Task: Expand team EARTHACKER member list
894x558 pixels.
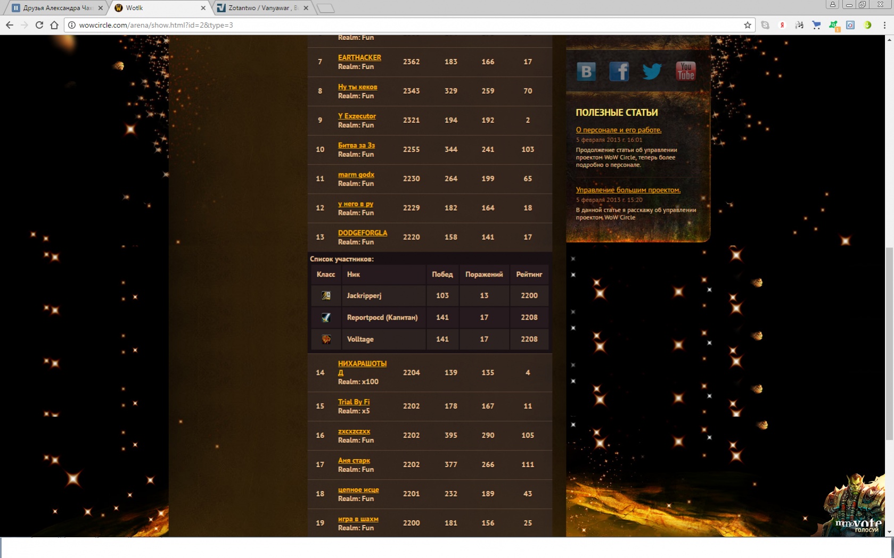Action: [359, 57]
